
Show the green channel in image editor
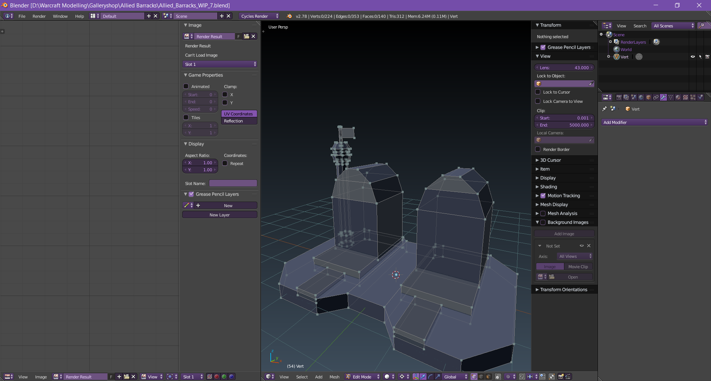(x=224, y=377)
